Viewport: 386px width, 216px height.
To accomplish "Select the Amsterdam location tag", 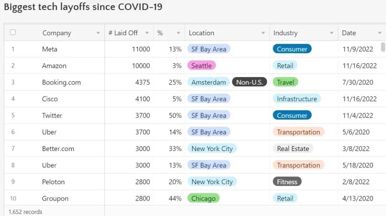I will tap(209, 82).
